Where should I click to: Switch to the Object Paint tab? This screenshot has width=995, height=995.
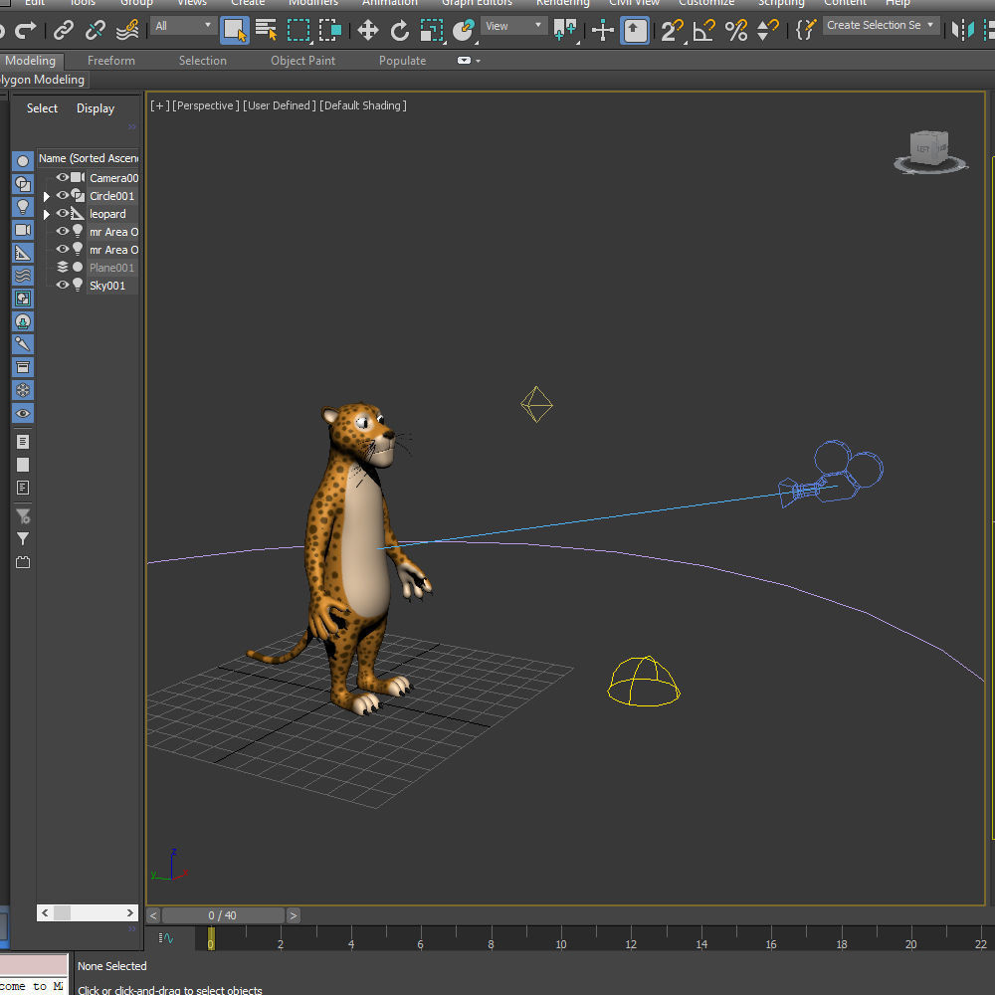[x=302, y=61]
